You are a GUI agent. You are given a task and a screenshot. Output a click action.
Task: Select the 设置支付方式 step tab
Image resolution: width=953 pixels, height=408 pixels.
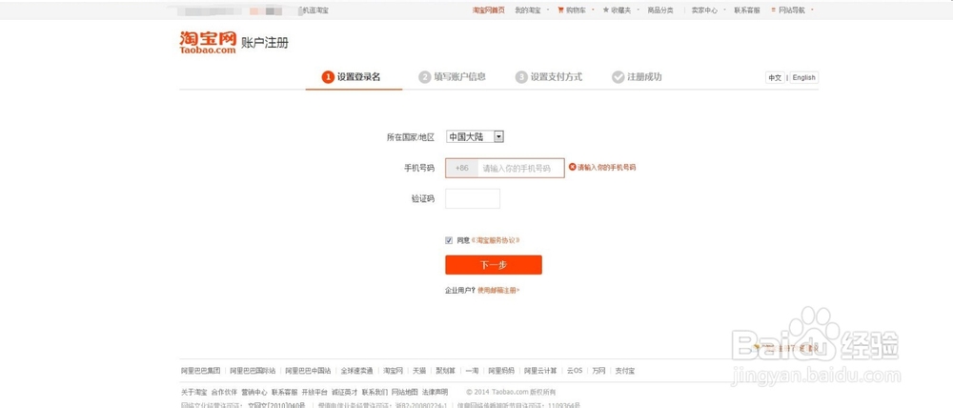coord(549,77)
